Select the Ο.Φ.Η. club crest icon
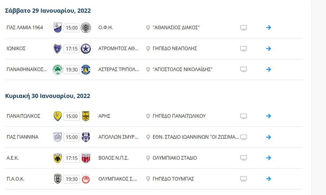The width and height of the screenshot is (326, 195). pyautogui.click(x=85, y=27)
